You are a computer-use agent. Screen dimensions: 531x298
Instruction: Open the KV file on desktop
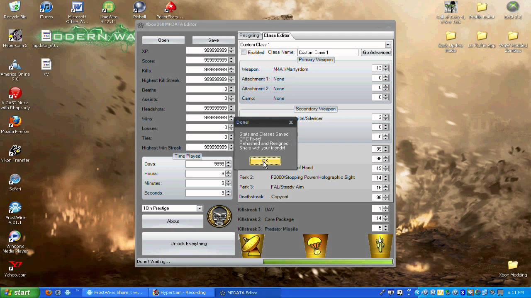pos(46,67)
